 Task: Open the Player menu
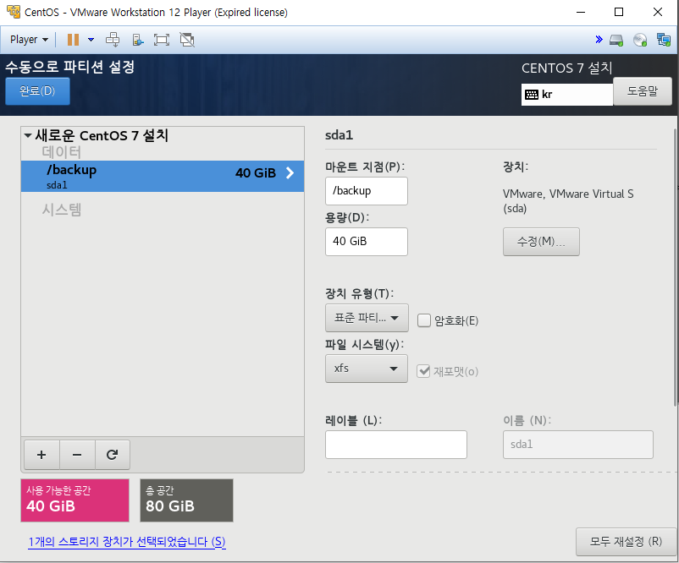[29, 40]
